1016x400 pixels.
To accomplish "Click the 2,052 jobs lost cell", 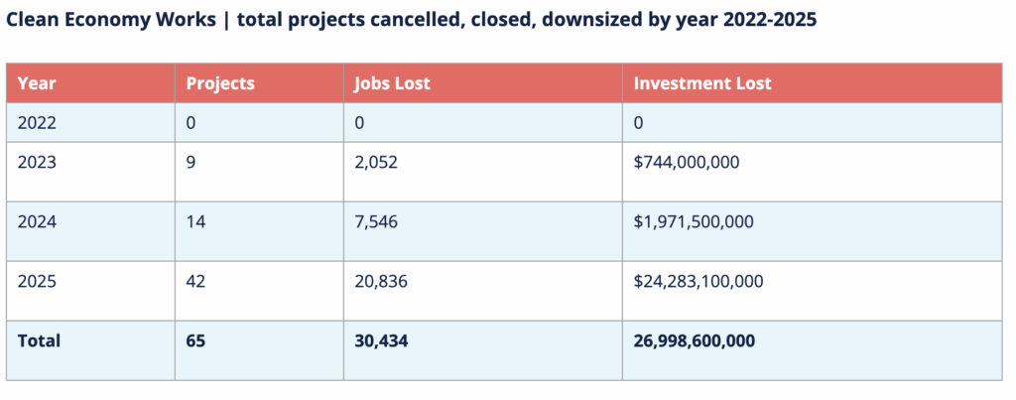I will click(x=376, y=162).
